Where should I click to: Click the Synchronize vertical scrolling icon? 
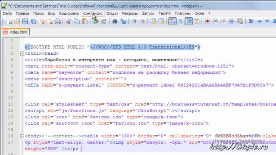[153, 22]
